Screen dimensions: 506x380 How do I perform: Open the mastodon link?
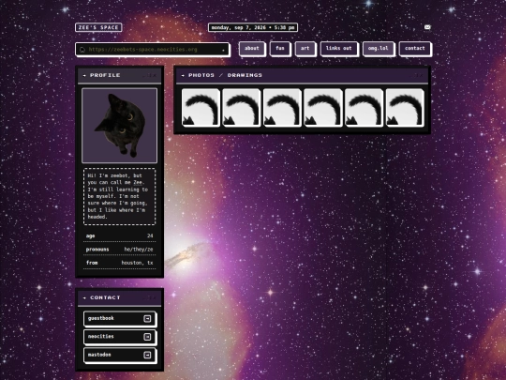[120, 355]
